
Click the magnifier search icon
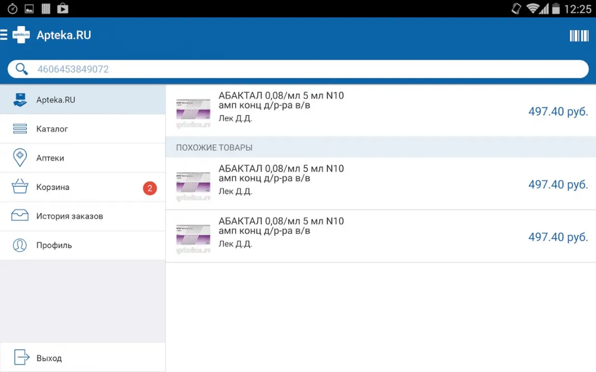pyautogui.click(x=21, y=69)
